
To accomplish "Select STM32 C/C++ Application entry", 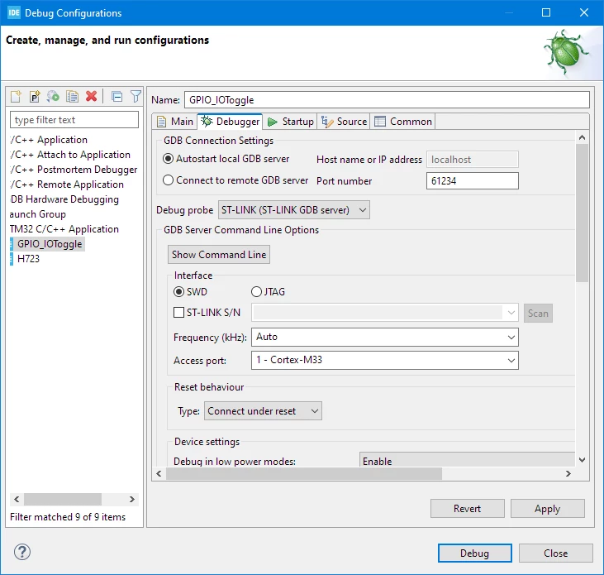I will point(64,229).
